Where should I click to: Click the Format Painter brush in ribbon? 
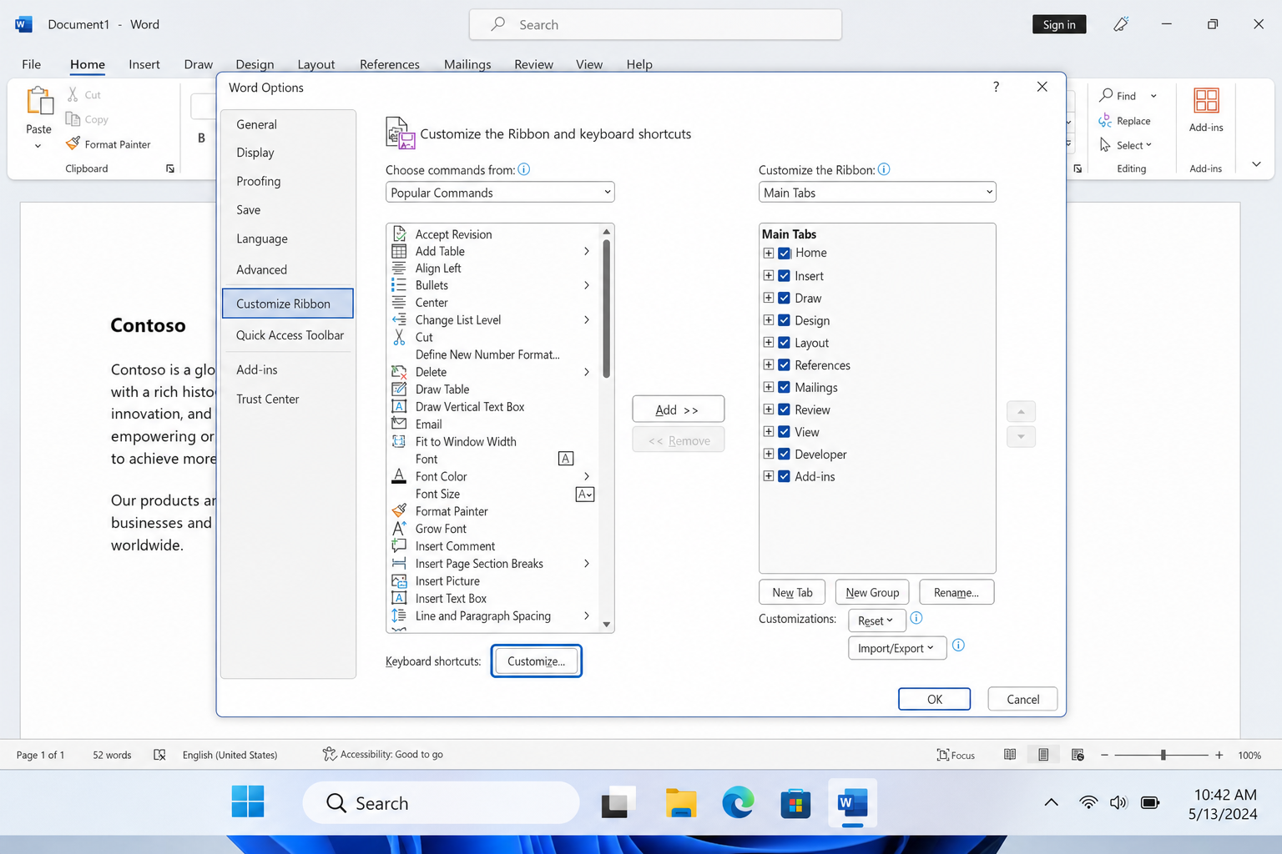coord(73,143)
